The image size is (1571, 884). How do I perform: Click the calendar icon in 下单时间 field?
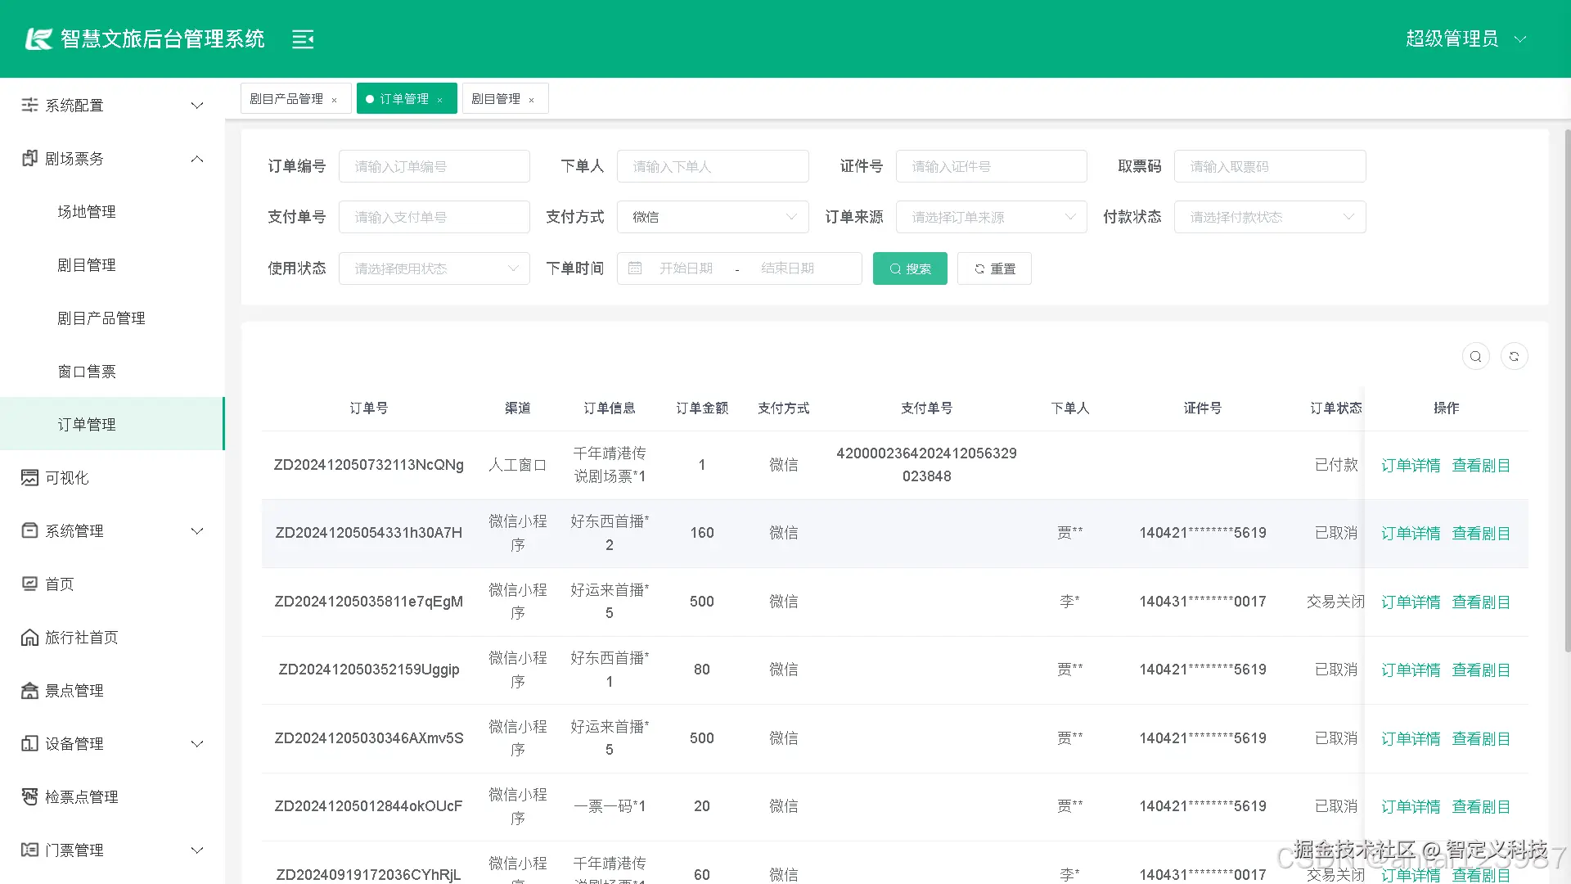[x=635, y=268]
